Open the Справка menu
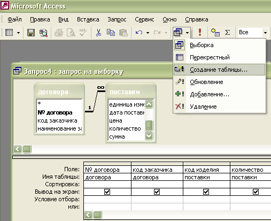271x221 pixels. [x=197, y=19]
